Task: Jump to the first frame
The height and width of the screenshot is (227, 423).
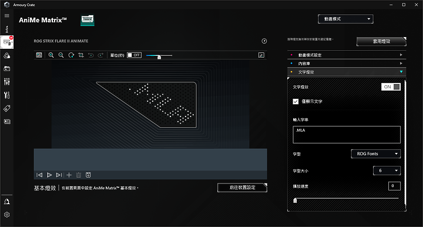Action: [x=39, y=175]
